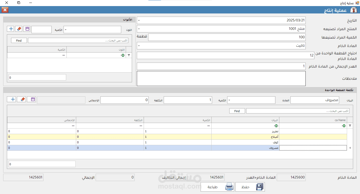Image resolution: width=360 pixels, height=194 pixels.
Task: Click the save disk icon in the colors panel
Action: point(27,29)
